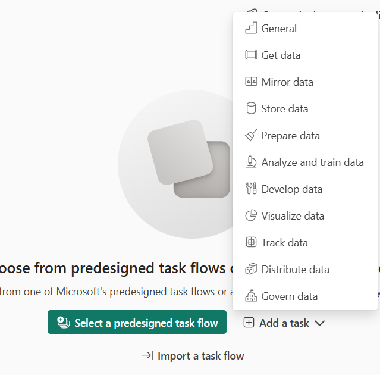Open the Add a task dropdown
This screenshot has height=375, width=380.
(x=284, y=323)
